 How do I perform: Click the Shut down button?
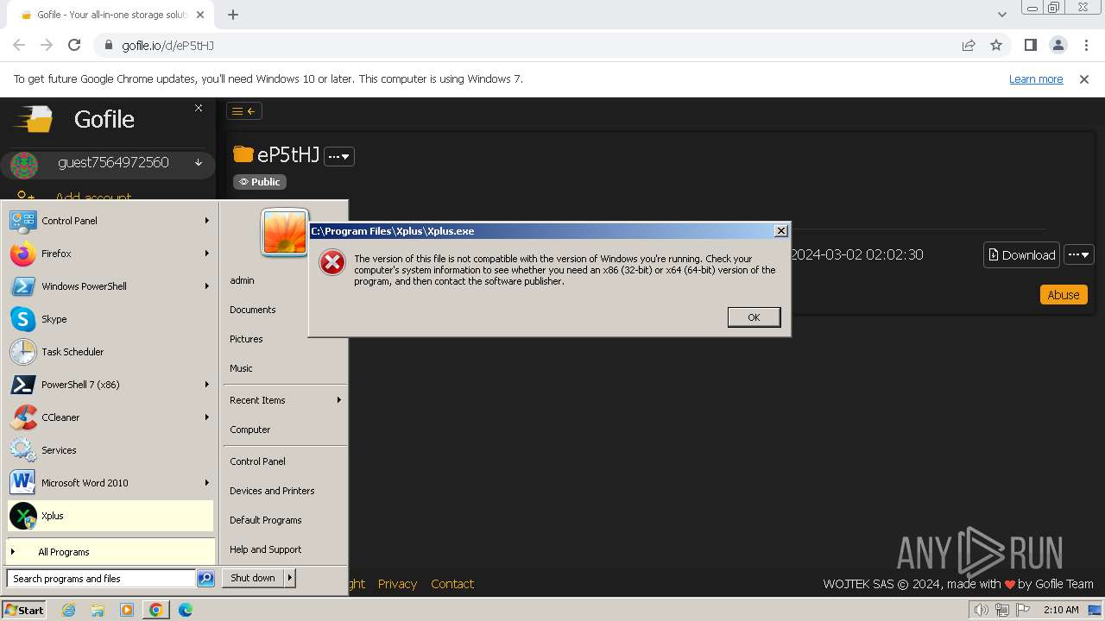(x=253, y=578)
